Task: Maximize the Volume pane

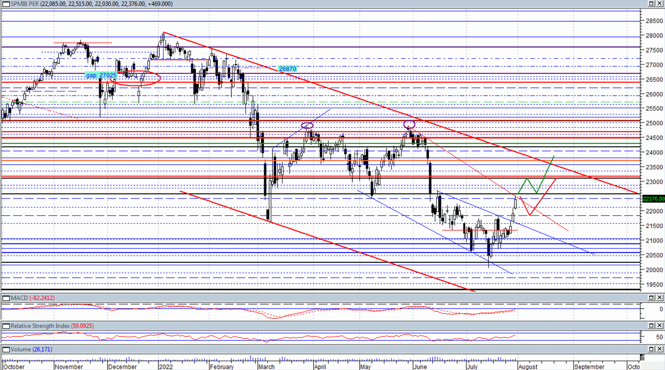Action: (651, 349)
